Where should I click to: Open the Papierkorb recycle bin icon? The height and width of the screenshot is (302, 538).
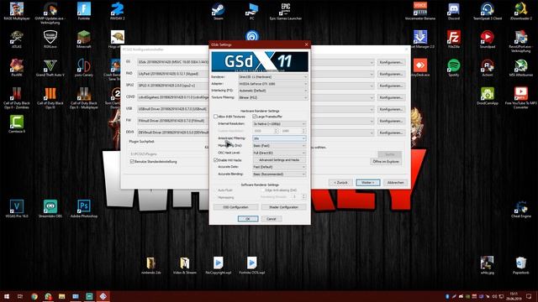pos(521,265)
